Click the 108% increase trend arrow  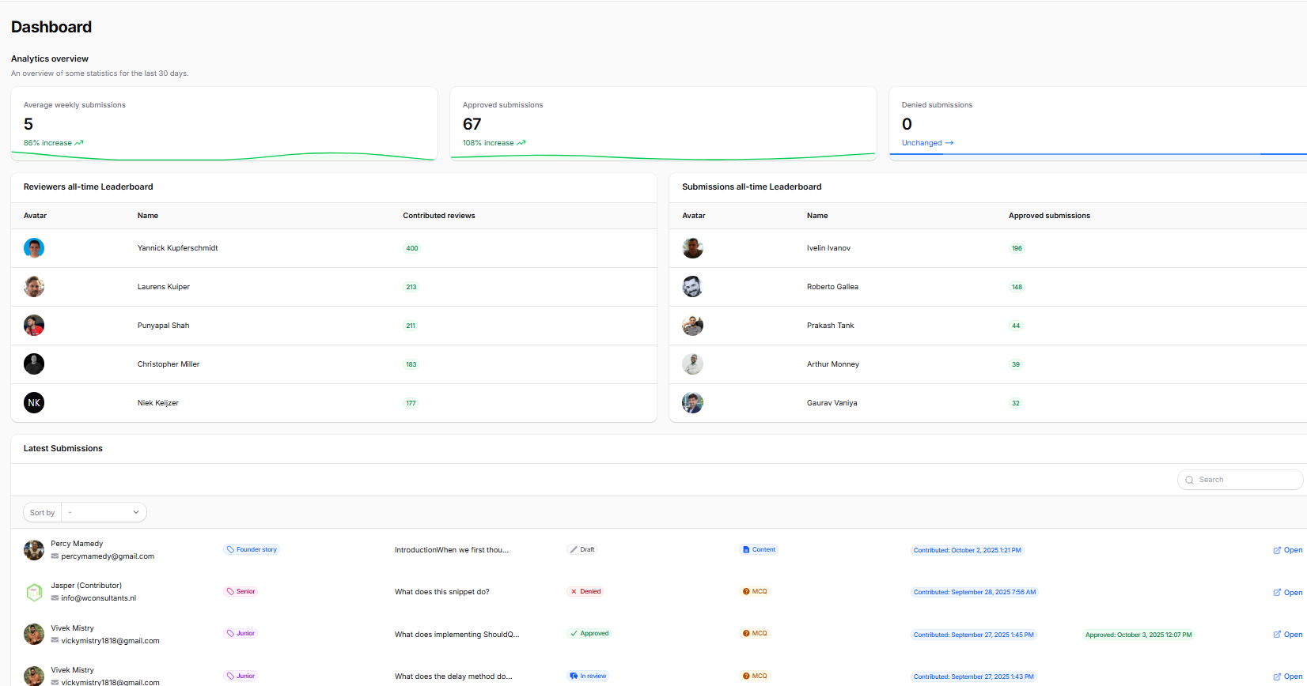521,143
